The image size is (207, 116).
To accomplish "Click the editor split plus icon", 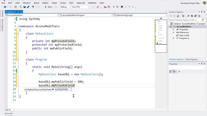I will (161, 18).
